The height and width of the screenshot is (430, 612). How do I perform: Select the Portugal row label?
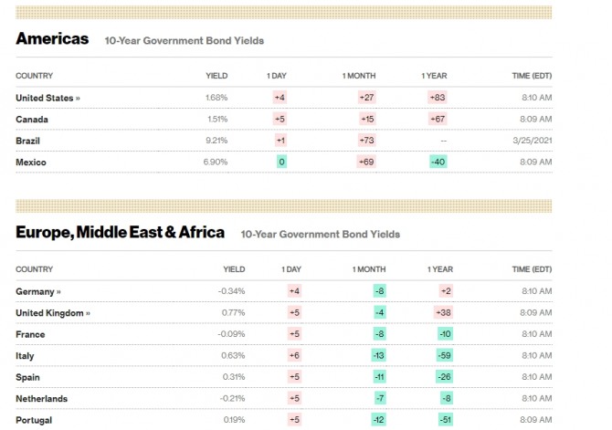(x=34, y=420)
